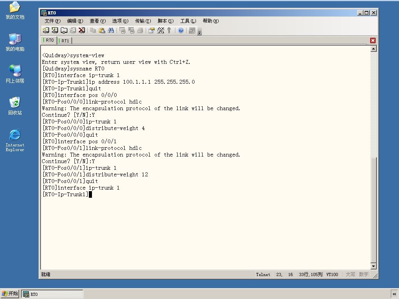The image size is (399, 299).
Task: Click the 33行,105列 status bar entry
Action: [x=311, y=274]
